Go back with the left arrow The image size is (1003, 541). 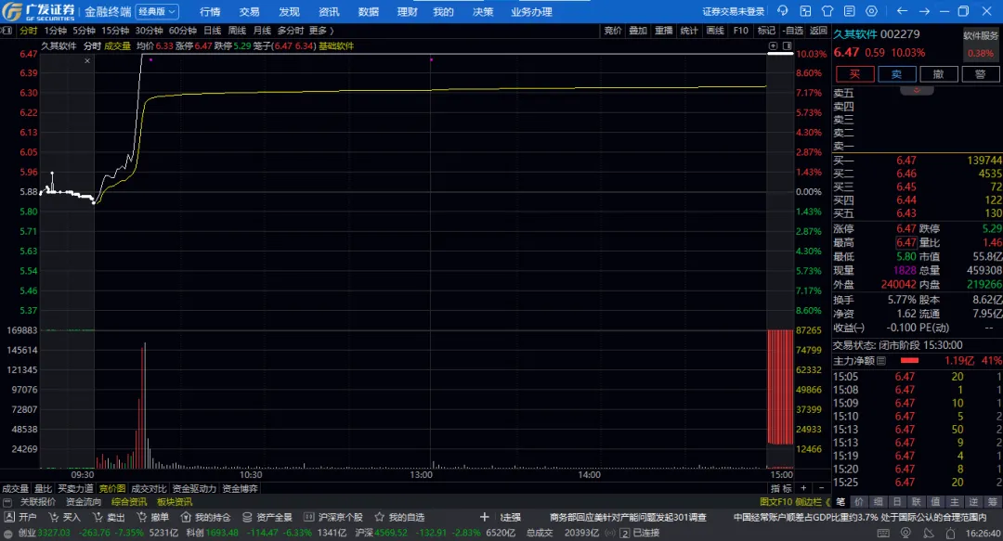[x=902, y=11]
